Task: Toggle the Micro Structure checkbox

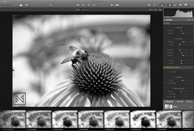Action: tap(173, 88)
